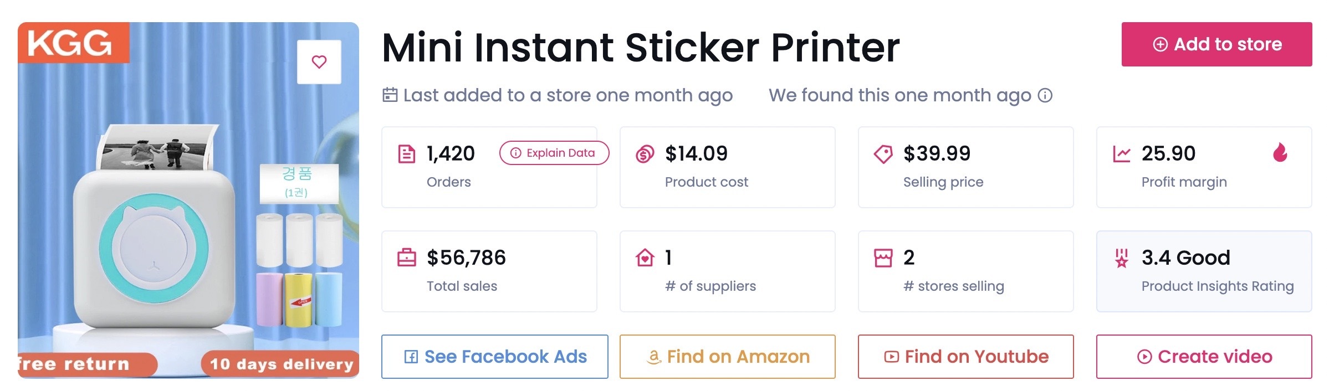Open See Facebook Ads
1329x391 pixels.
[x=495, y=357]
